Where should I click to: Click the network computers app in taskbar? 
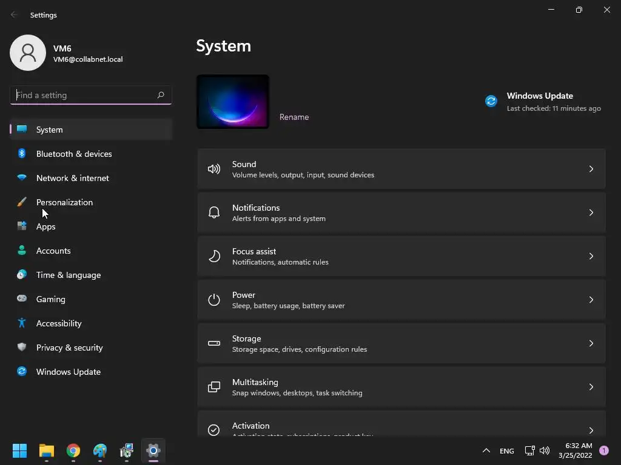[127, 450]
